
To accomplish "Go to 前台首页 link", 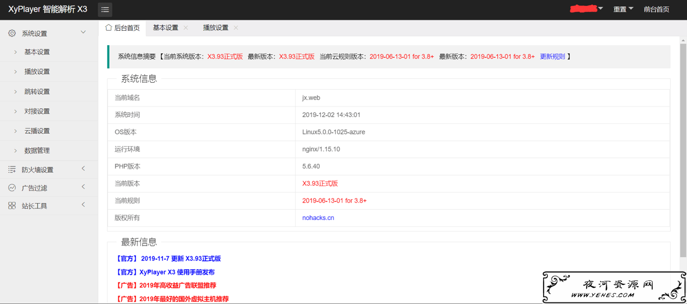I will [656, 9].
